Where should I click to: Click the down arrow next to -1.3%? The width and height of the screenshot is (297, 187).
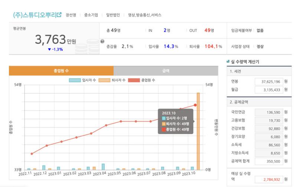(x=49, y=49)
